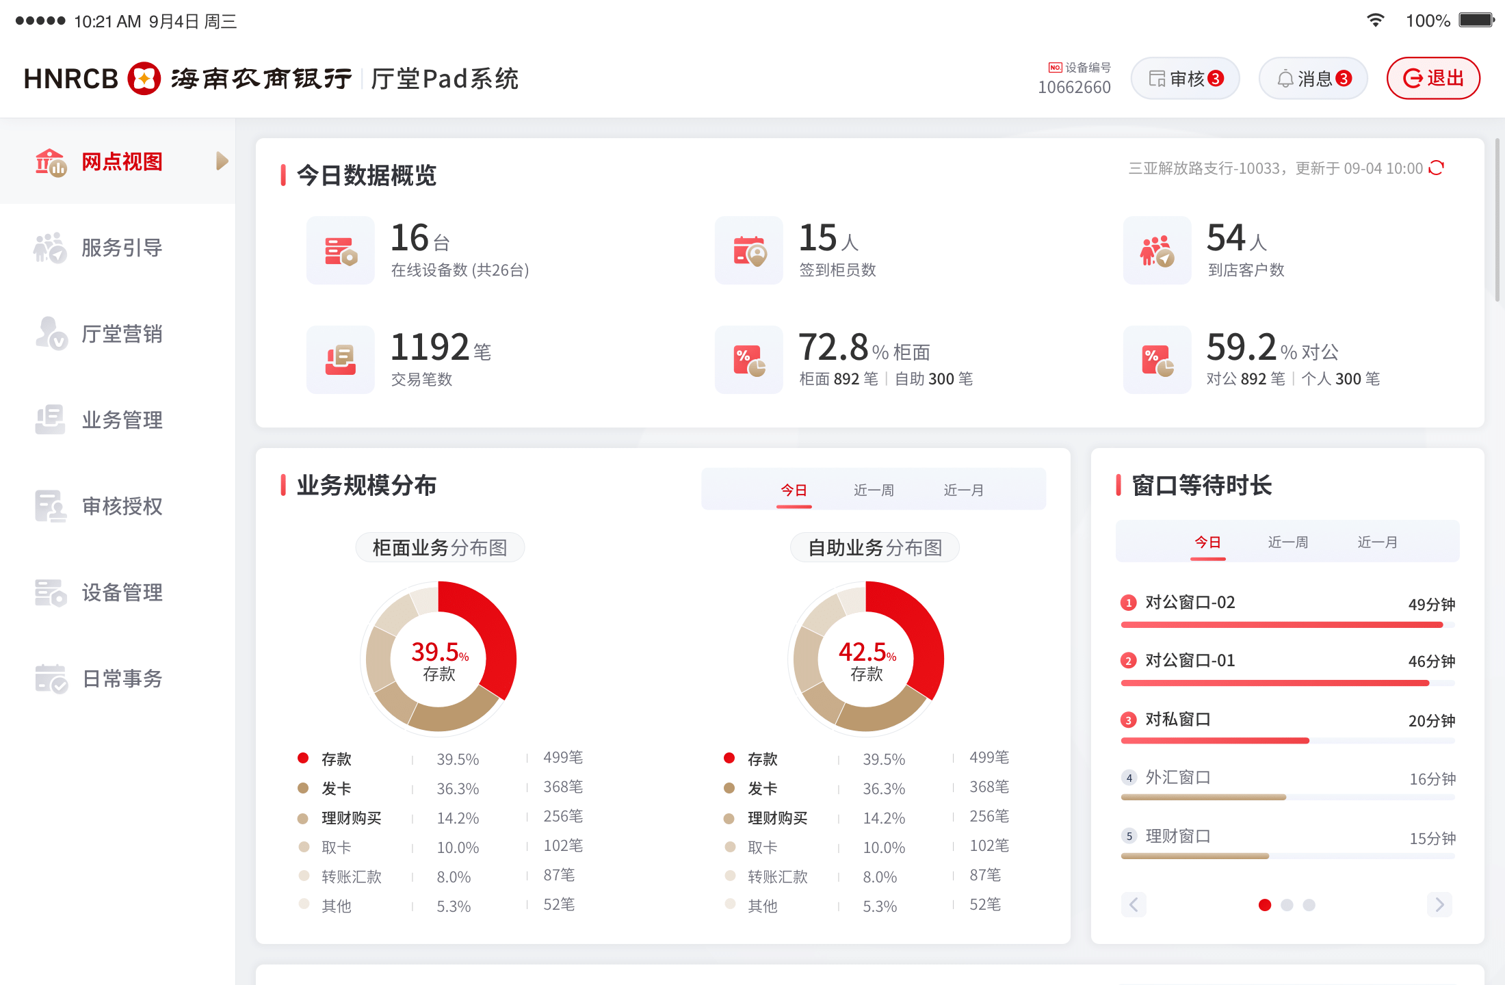1505x985 pixels.
Task: Switch to 近一周 tab in 业务规模分布
Action: point(874,489)
